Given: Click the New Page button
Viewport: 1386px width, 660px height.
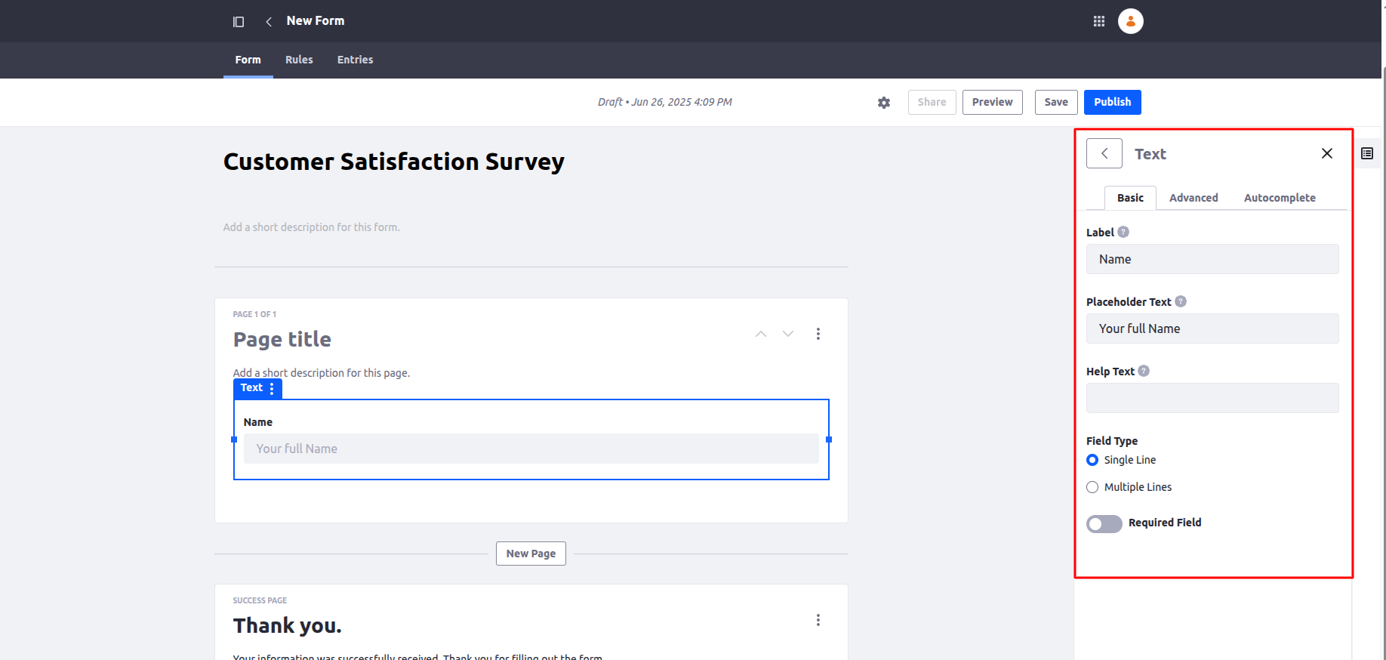Looking at the screenshot, I should click(531, 554).
